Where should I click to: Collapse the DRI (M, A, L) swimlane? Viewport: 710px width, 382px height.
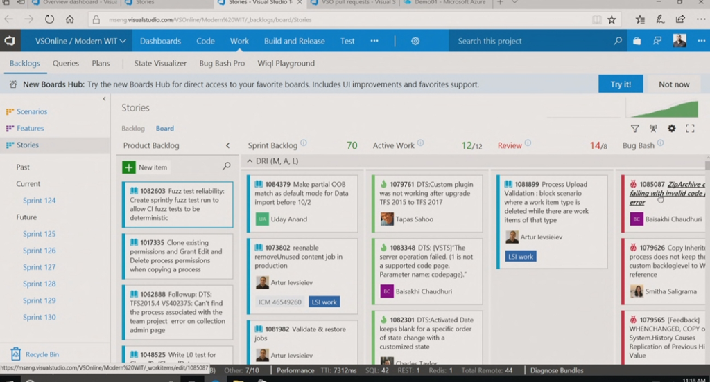coord(250,161)
